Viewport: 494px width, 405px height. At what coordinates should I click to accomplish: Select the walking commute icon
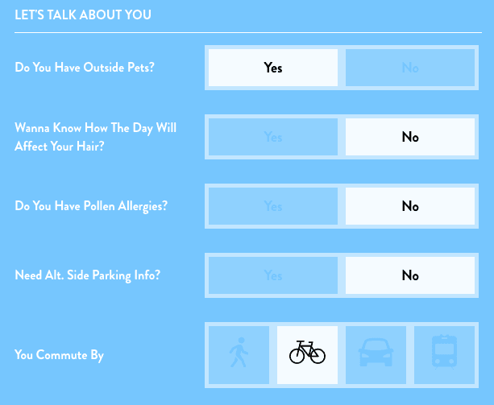[239, 354]
